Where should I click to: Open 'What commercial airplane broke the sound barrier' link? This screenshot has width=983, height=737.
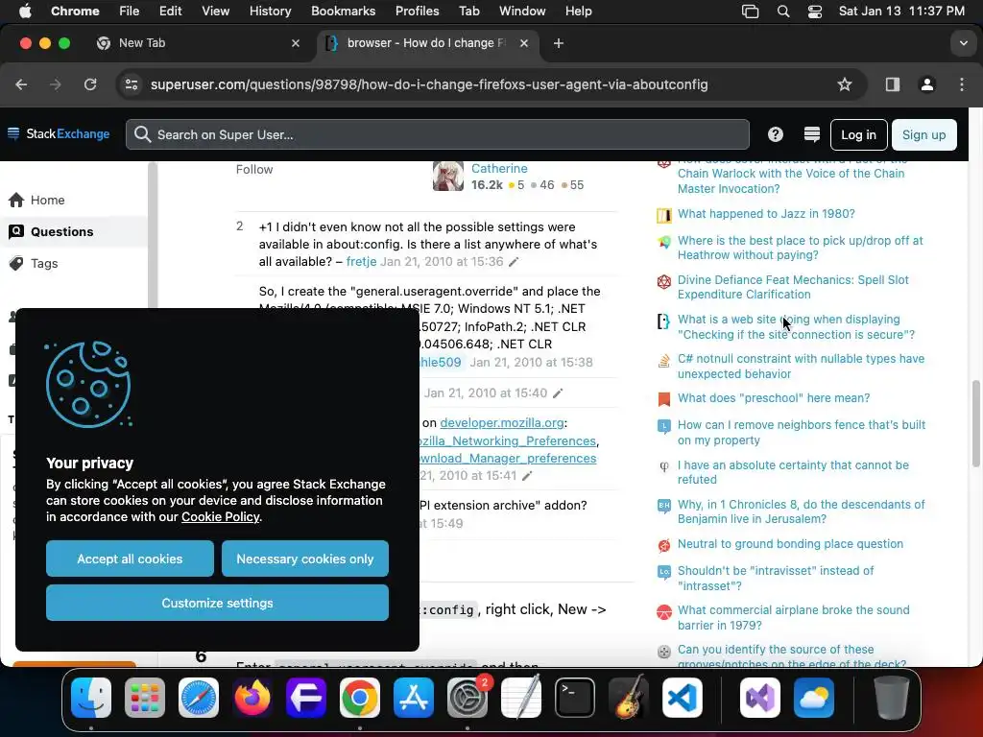[x=793, y=617]
